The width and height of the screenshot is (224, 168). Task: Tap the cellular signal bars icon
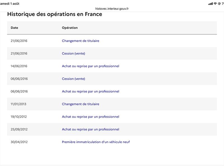tap(211, 4)
